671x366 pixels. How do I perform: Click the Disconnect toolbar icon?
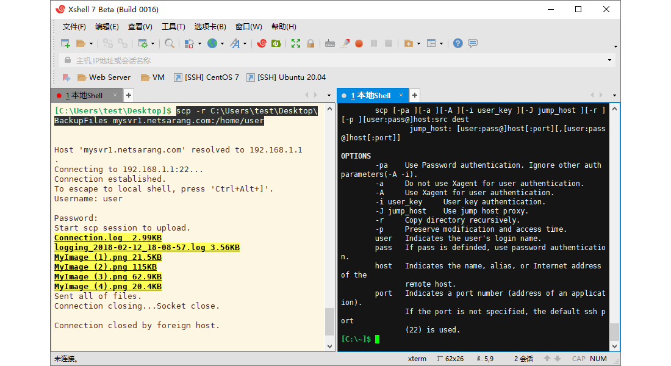[x=108, y=43]
